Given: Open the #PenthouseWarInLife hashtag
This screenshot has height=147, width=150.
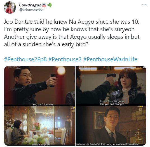Looking at the screenshot, I should coord(110,59).
